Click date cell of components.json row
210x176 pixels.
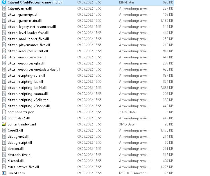pos(89,112)
